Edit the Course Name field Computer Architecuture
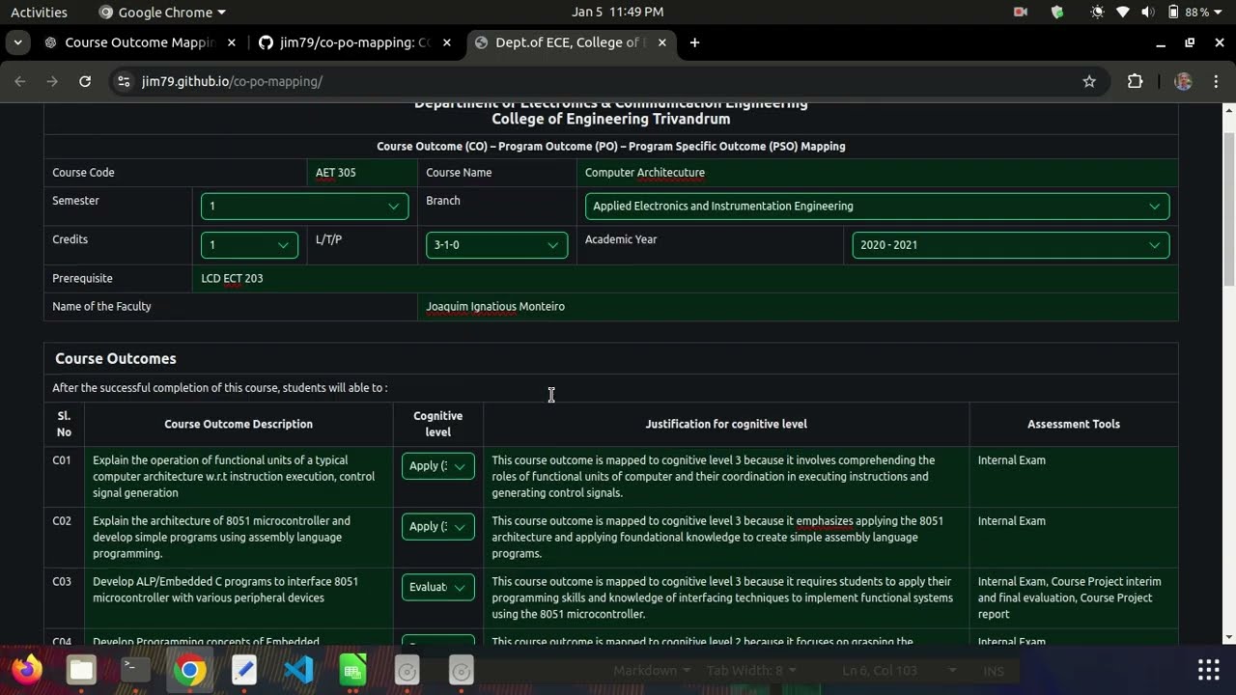 [x=877, y=173]
